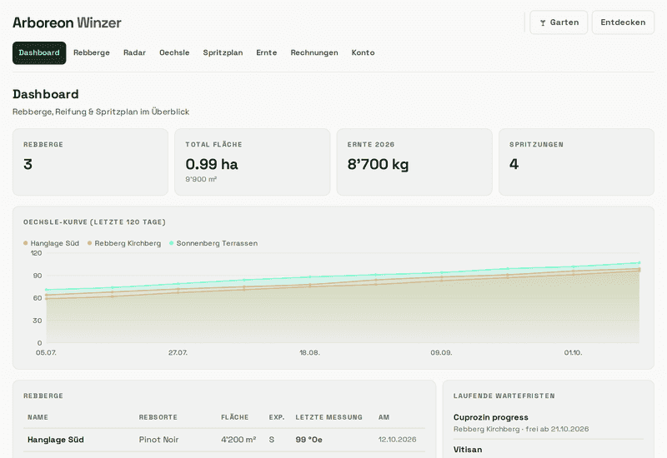Open the Rechnungen tab
The height and width of the screenshot is (458, 667).
pos(314,52)
